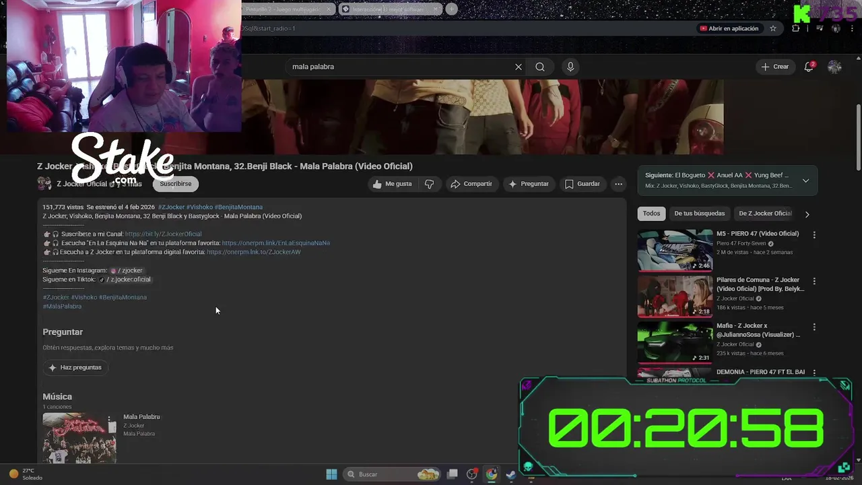Open the weather widget showing 27°C
Image resolution: width=862 pixels, height=485 pixels.
click(x=27, y=474)
